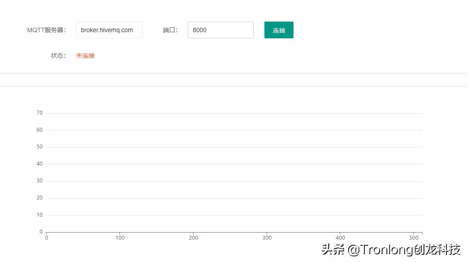Click the 端口 label text

pyautogui.click(x=171, y=30)
